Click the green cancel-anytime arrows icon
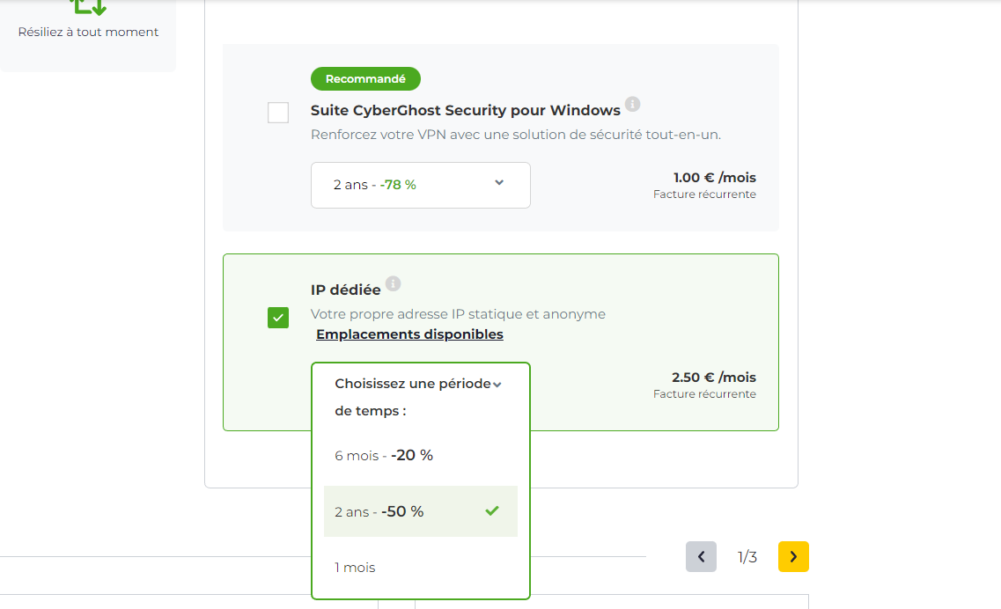Screen dimensions: 1001x609 coord(87,7)
